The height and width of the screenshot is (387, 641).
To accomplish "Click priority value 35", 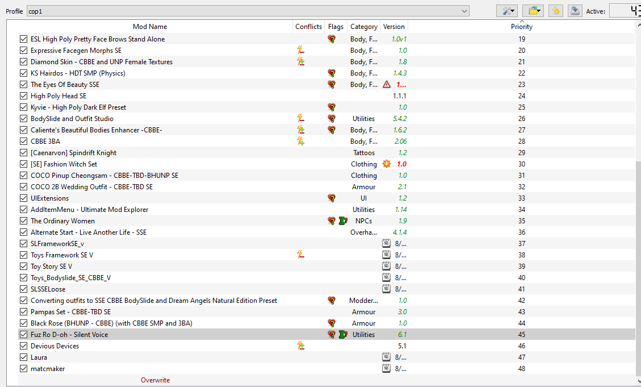I will tap(522, 221).
